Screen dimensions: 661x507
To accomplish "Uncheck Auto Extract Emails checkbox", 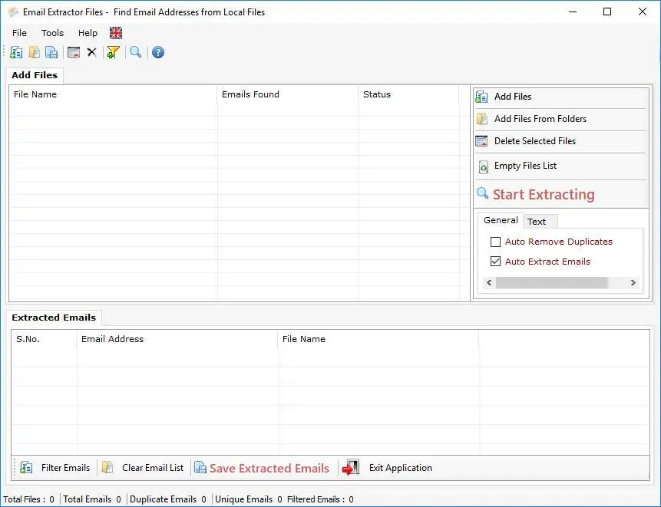I will [495, 262].
